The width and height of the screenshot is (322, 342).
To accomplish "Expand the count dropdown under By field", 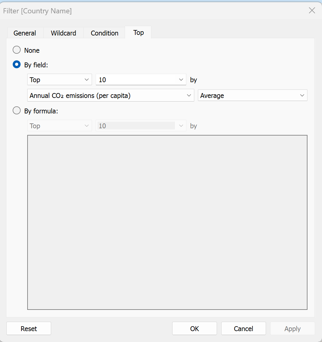I will coord(141,80).
